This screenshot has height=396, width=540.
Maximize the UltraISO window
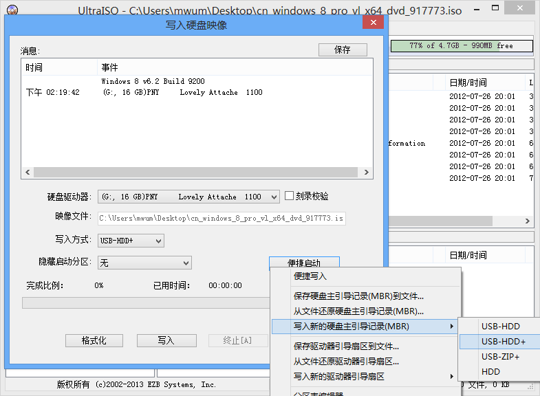(495, 8)
